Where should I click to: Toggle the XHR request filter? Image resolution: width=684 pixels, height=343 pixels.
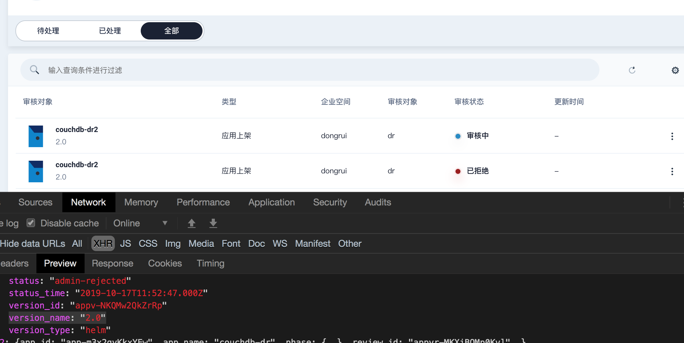coord(103,243)
